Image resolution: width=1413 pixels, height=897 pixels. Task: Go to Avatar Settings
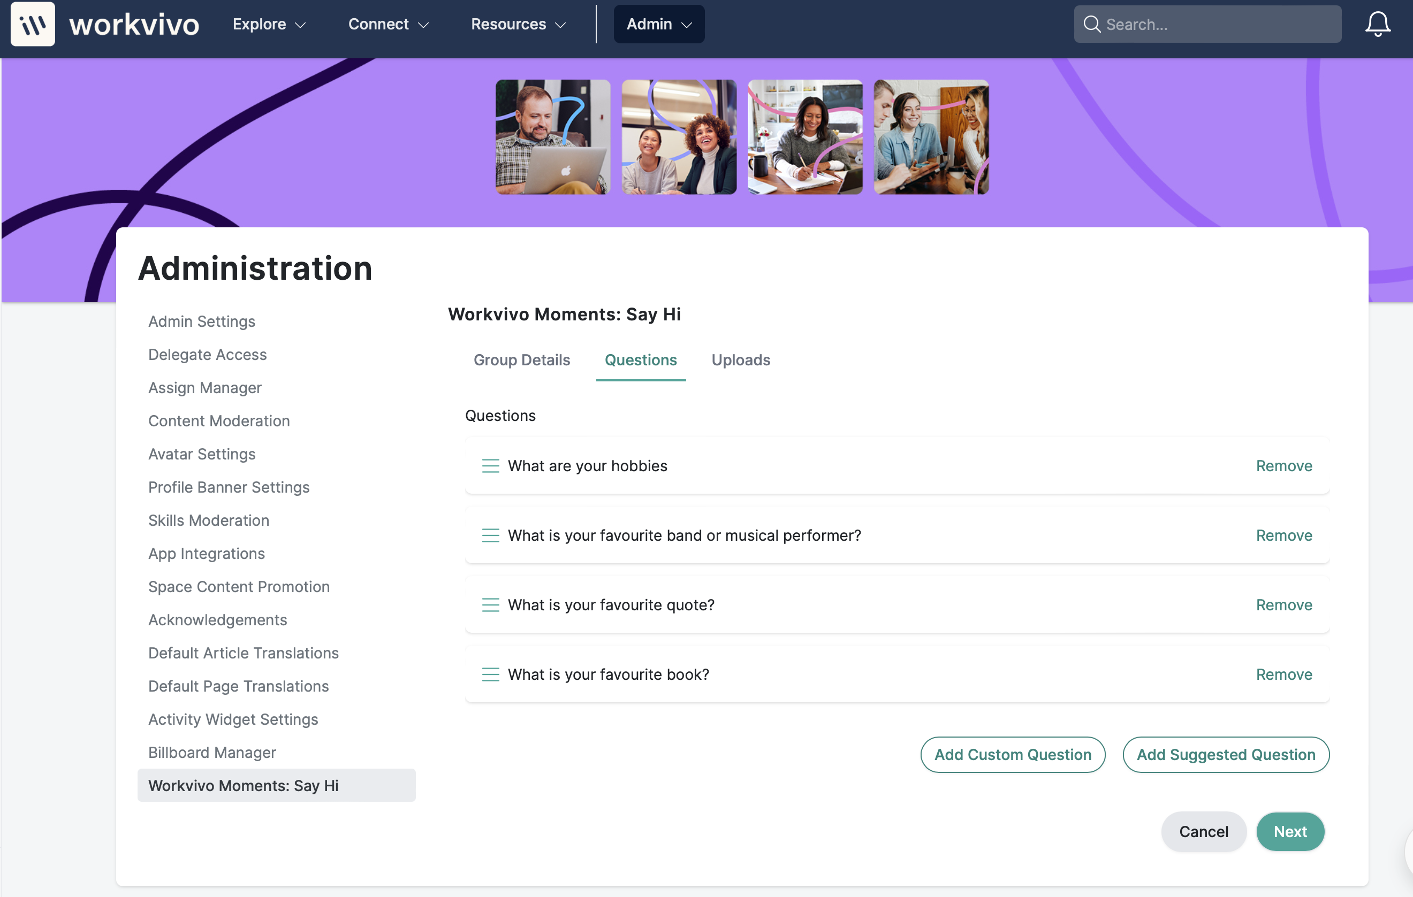[202, 454]
